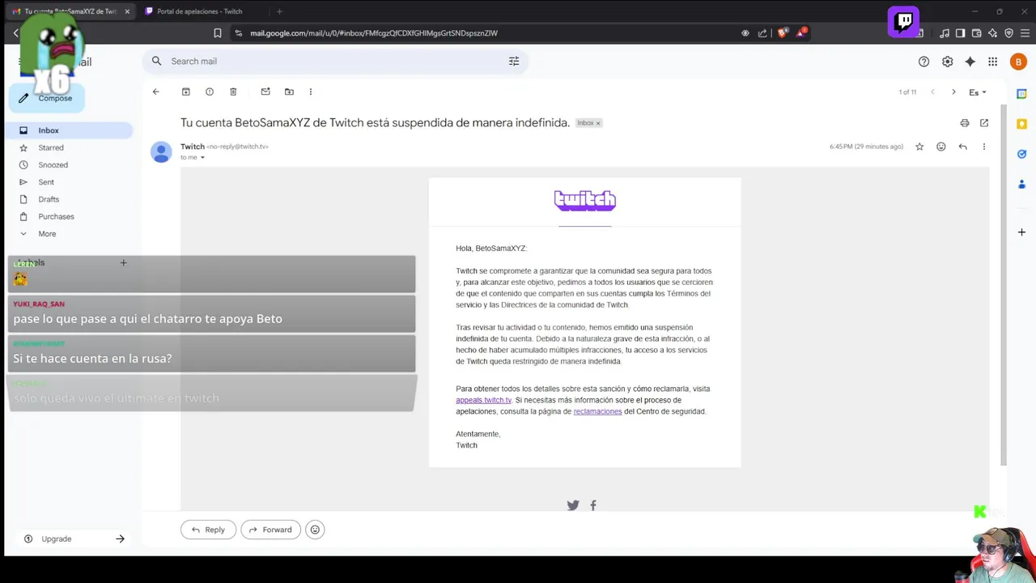Open the message's three-dot menu
Viewport: 1036px width, 583px height.
(984, 147)
